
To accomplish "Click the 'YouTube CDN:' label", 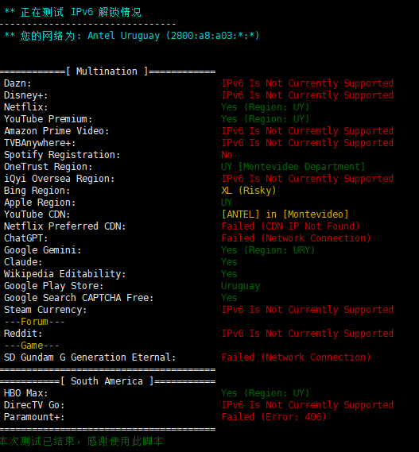I will [37, 214].
